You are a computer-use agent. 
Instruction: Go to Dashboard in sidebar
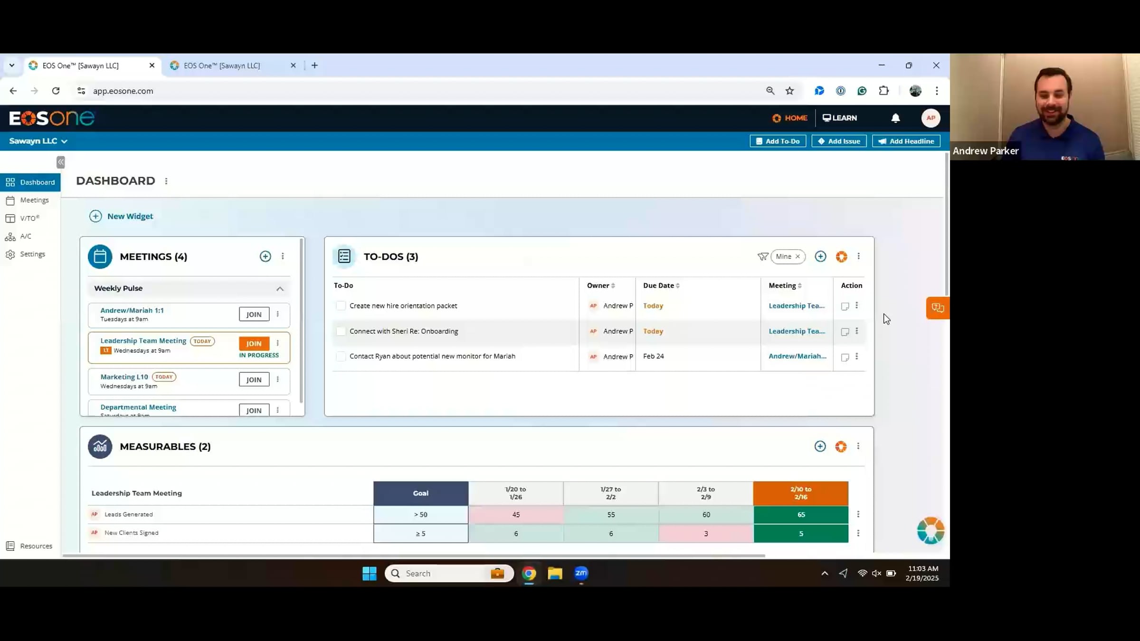pos(30,182)
